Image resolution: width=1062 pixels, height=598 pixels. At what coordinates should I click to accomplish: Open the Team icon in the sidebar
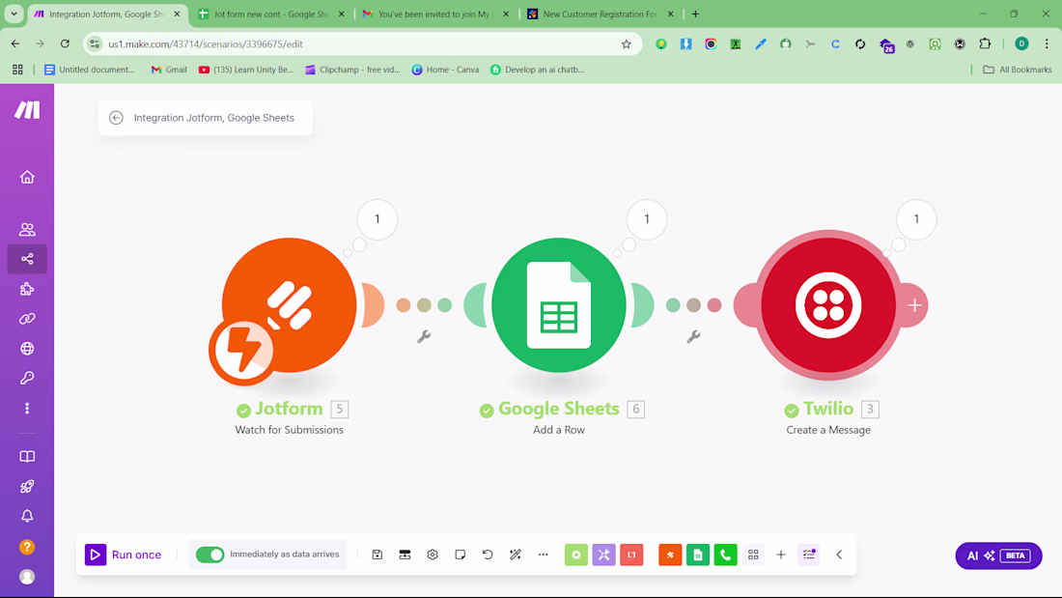pos(27,229)
